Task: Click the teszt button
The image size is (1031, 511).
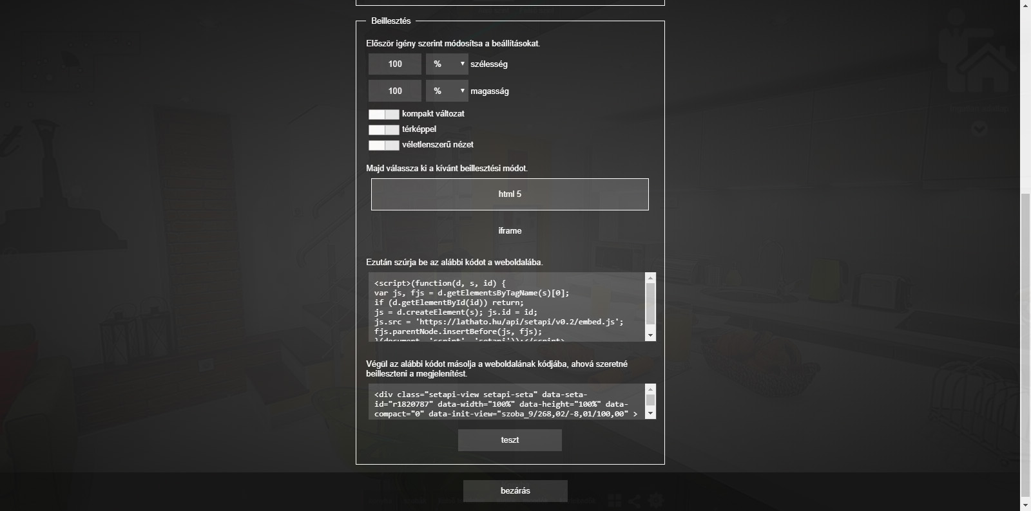Action: [x=510, y=440]
